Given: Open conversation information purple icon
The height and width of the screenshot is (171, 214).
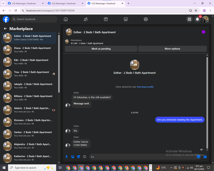Looking at the screenshot, I should (203, 32).
